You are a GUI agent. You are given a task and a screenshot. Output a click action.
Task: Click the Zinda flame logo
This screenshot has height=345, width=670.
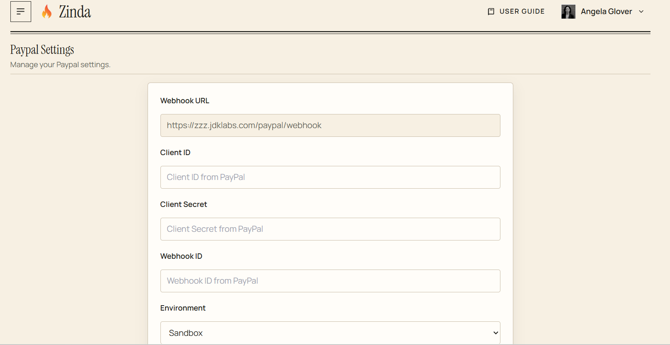coord(47,12)
